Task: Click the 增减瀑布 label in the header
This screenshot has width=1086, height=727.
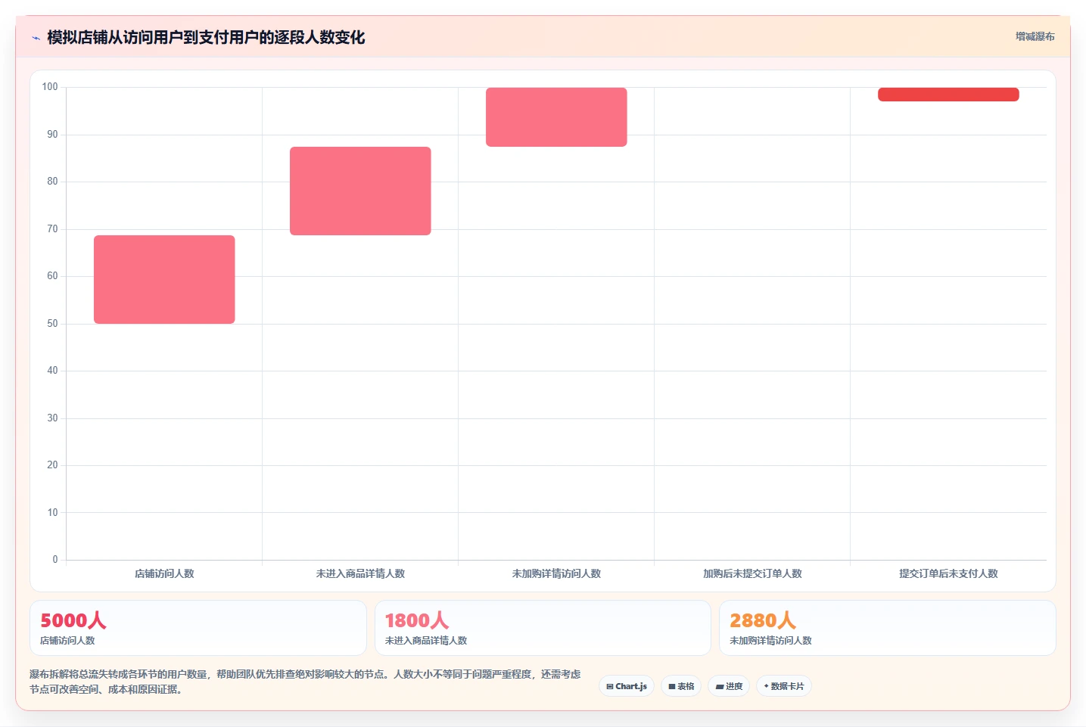Action: [1035, 36]
